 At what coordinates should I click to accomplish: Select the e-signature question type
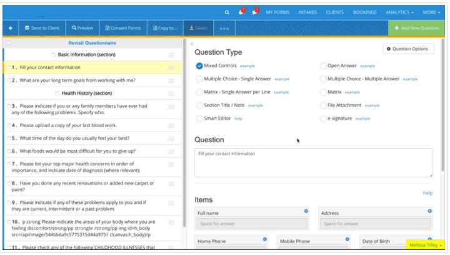[x=323, y=118]
